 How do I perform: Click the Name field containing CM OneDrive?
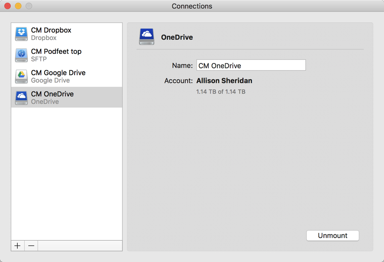coord(251,65)
